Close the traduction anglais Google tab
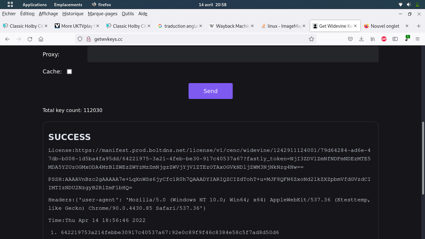 point(201,26)
